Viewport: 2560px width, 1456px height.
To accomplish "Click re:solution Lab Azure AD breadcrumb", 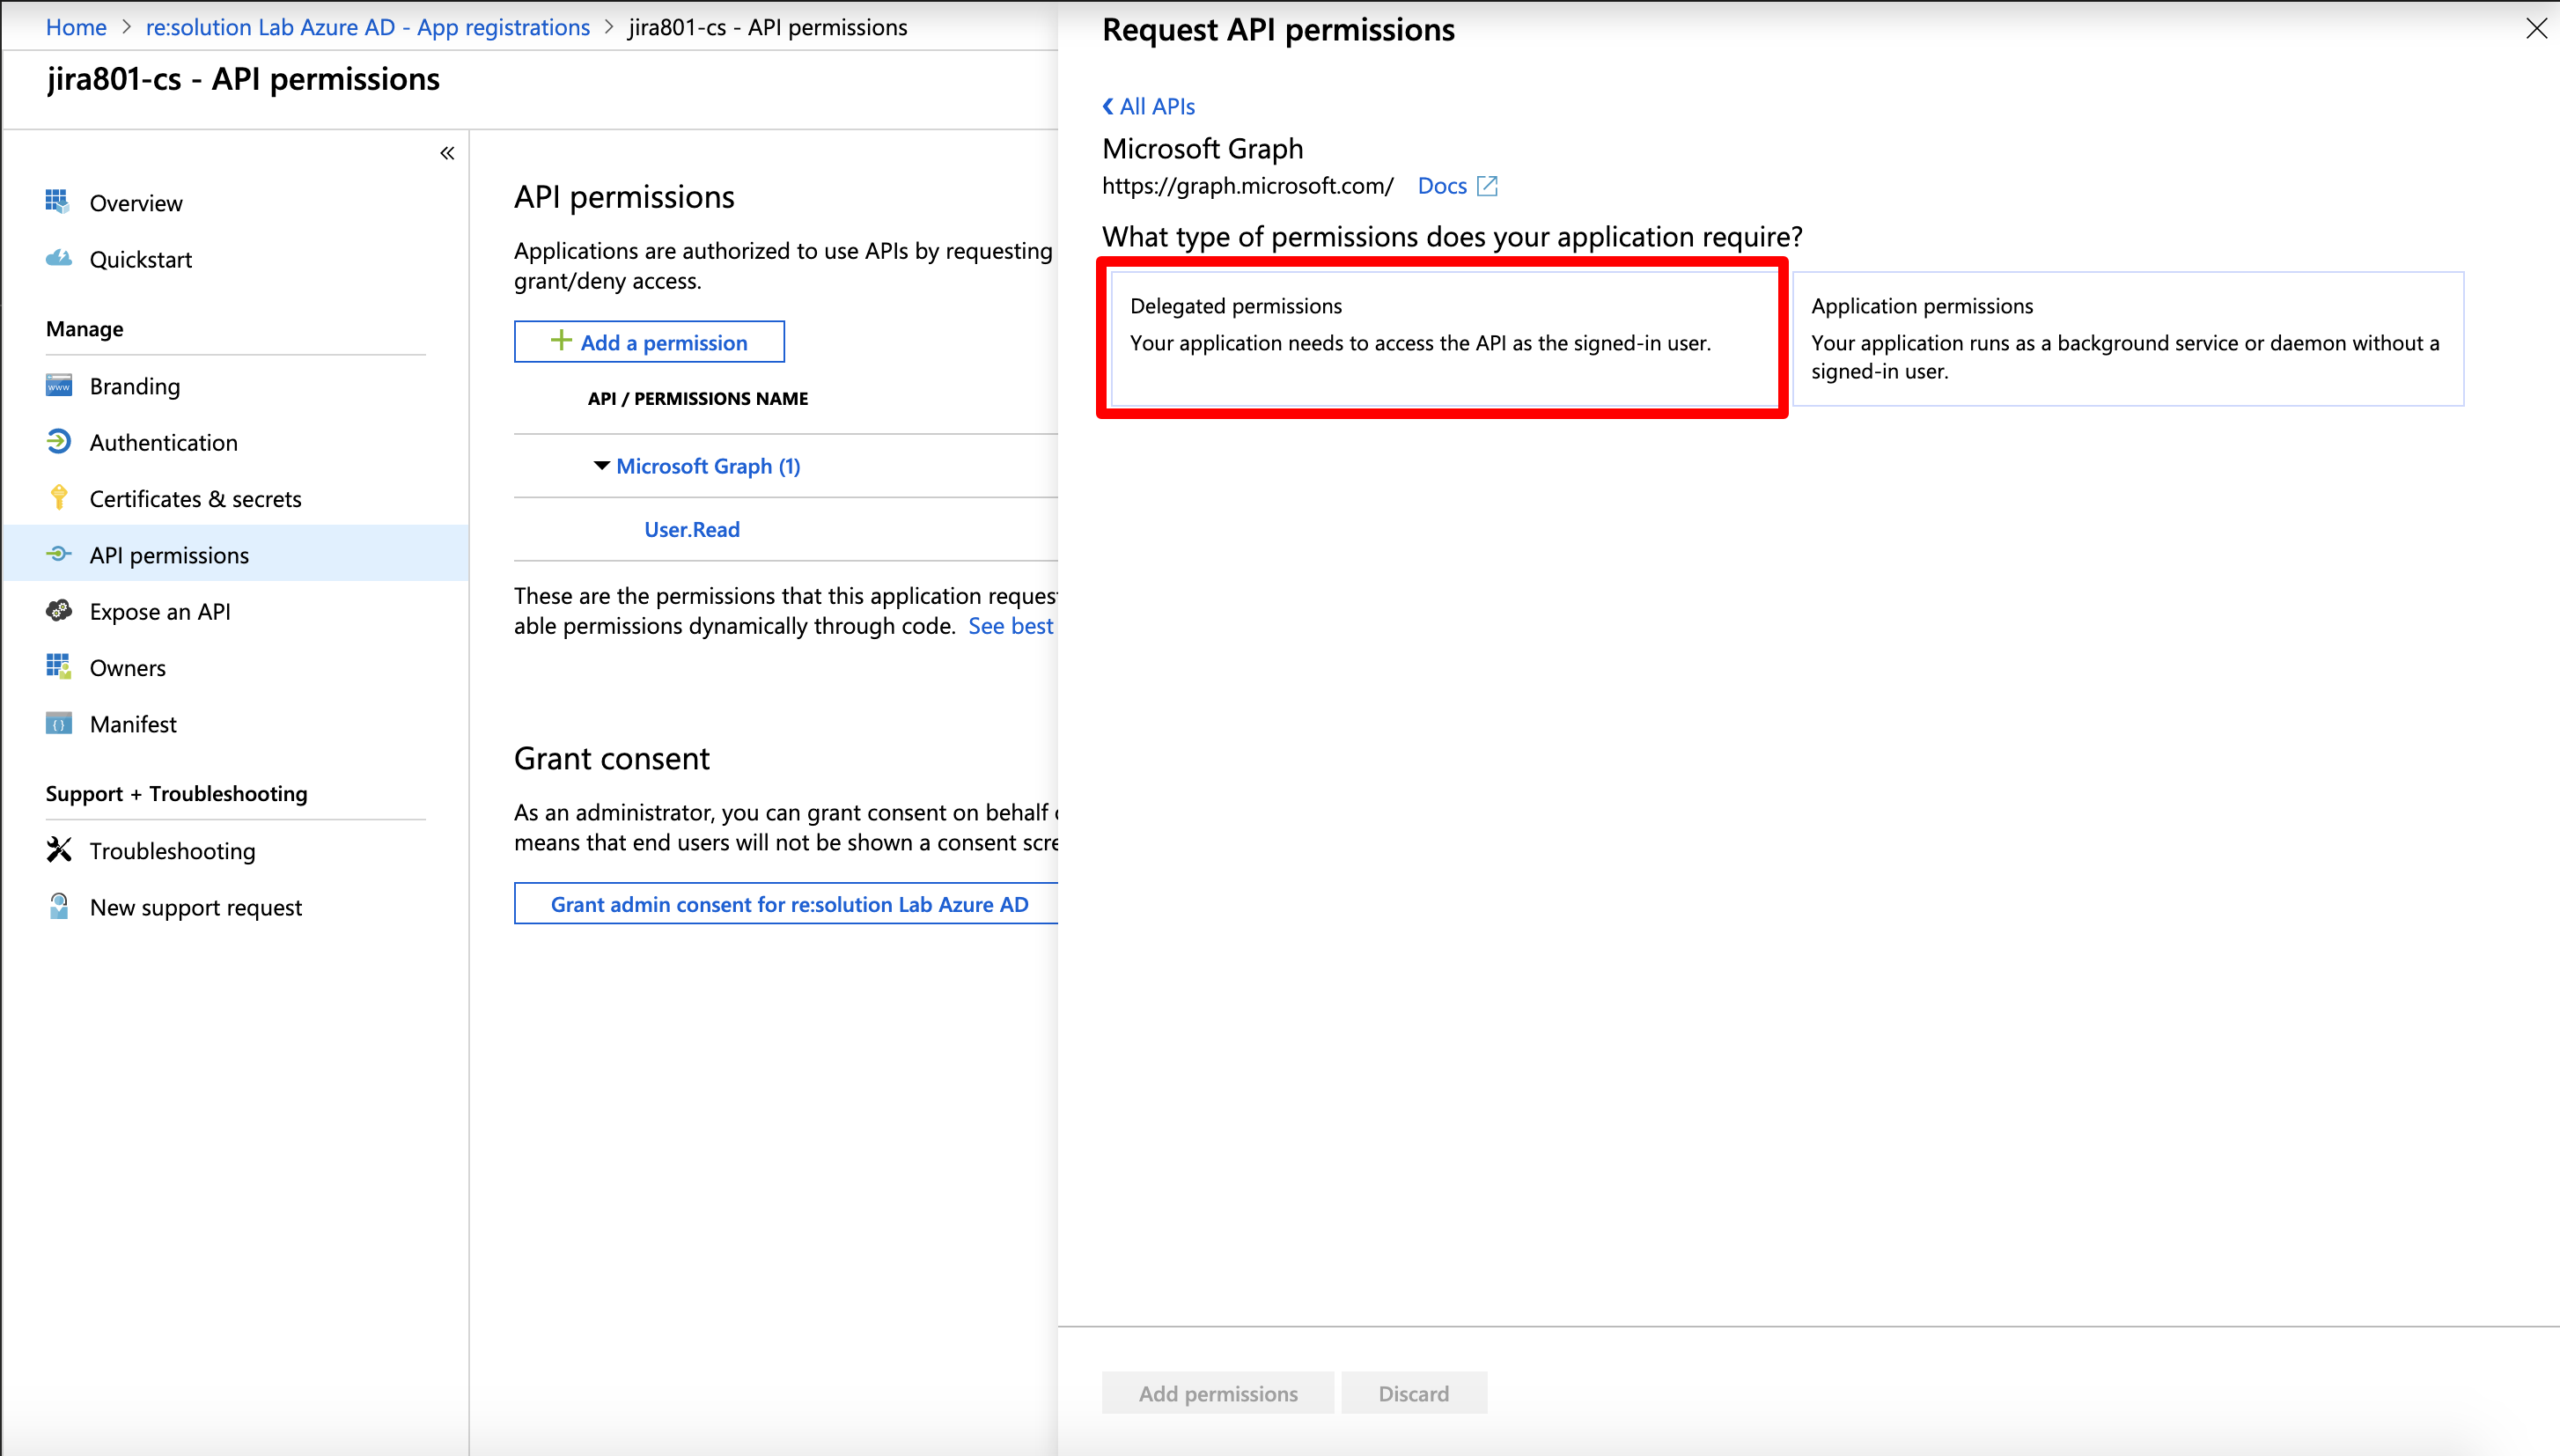I will tap(368, 27).
